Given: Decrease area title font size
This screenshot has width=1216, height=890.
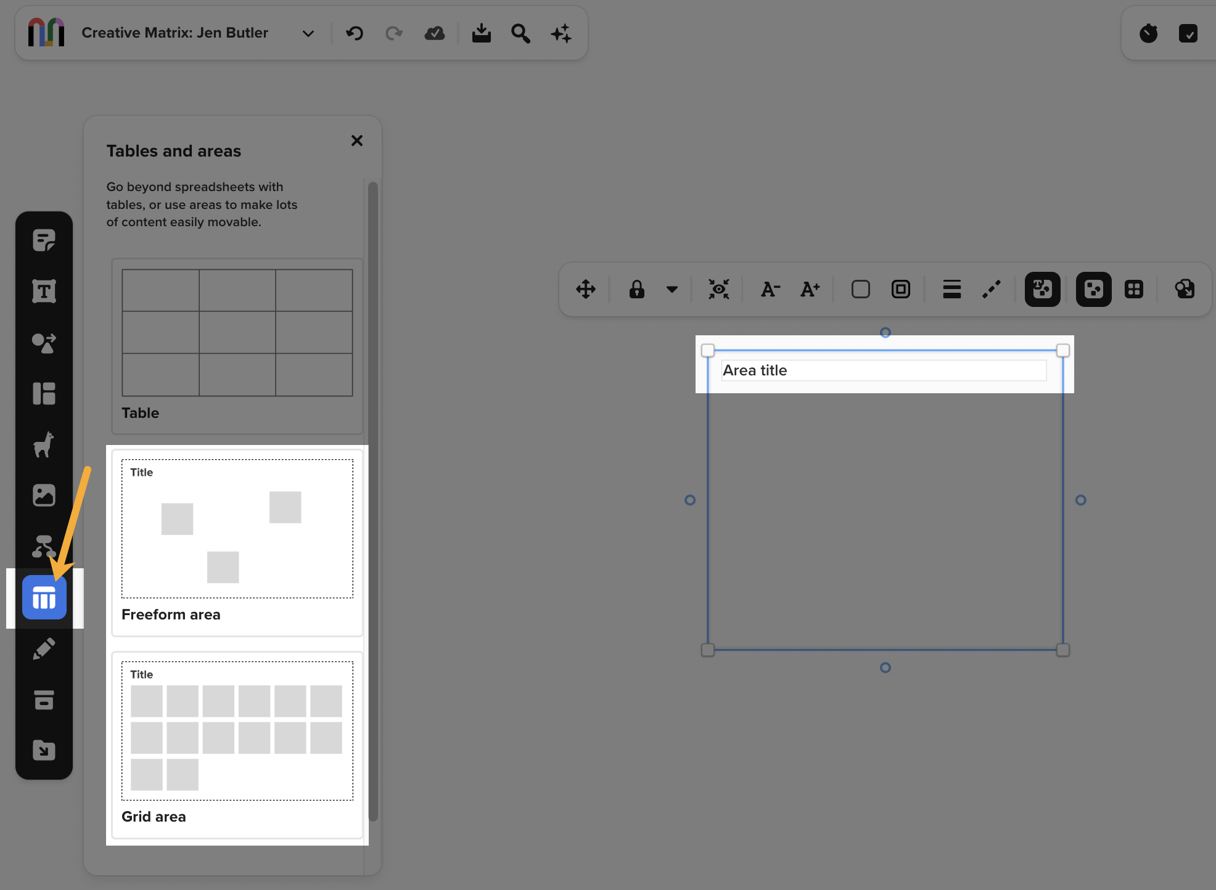Looking at the screenshot, I should coord(770,289).
